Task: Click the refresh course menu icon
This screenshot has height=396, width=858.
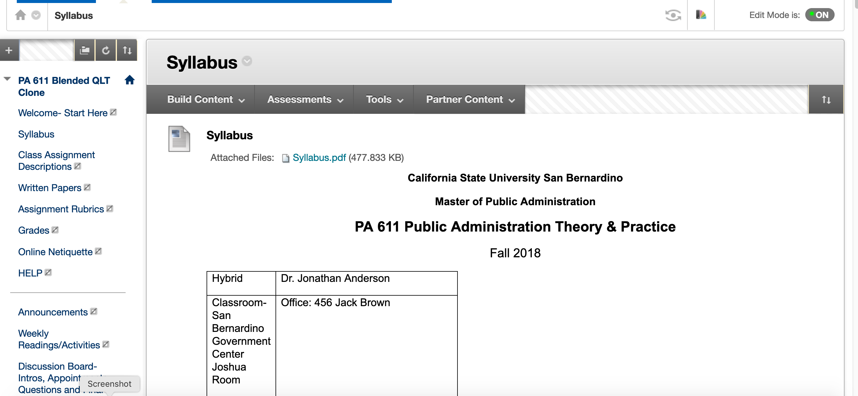Action: point(106,50)
